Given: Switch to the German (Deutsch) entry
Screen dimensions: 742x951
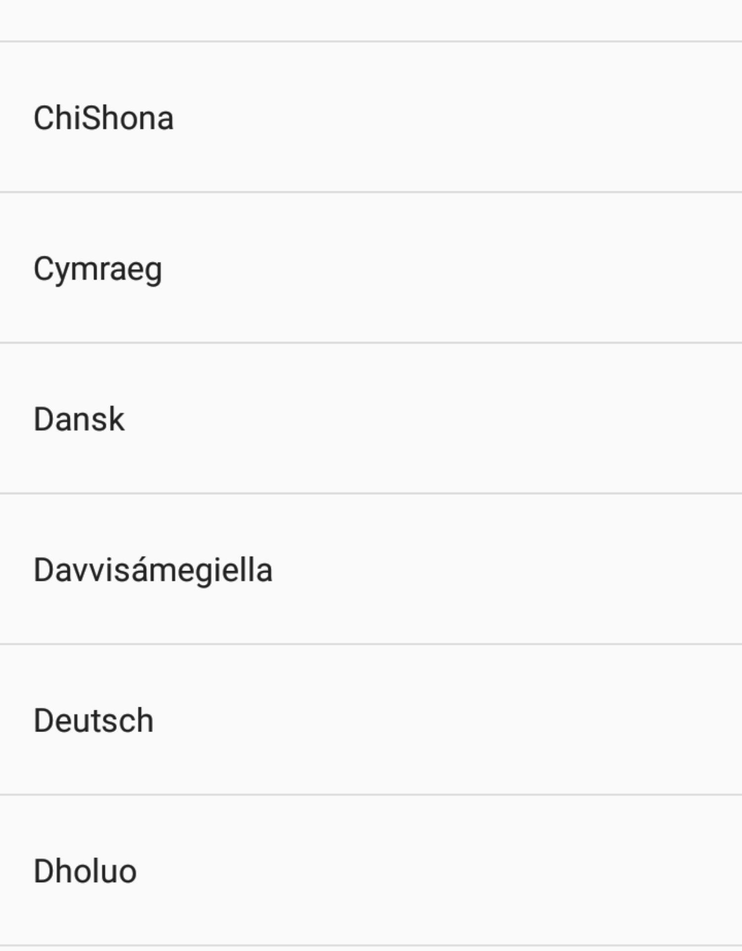Looking at the screenshot, I should click(x=371, y=720).
